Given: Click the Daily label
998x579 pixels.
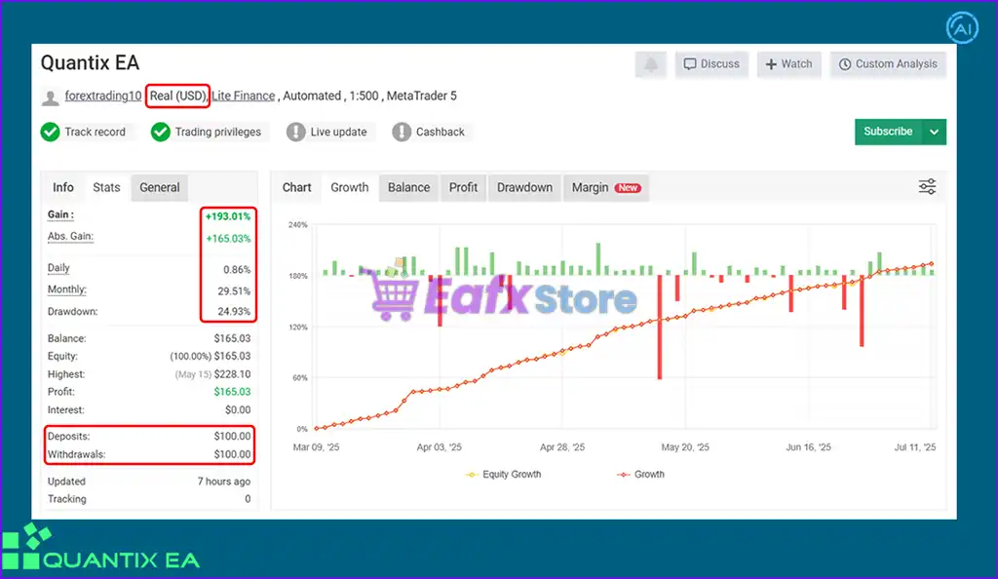Looking at the screenshot, I should (58, 268).
